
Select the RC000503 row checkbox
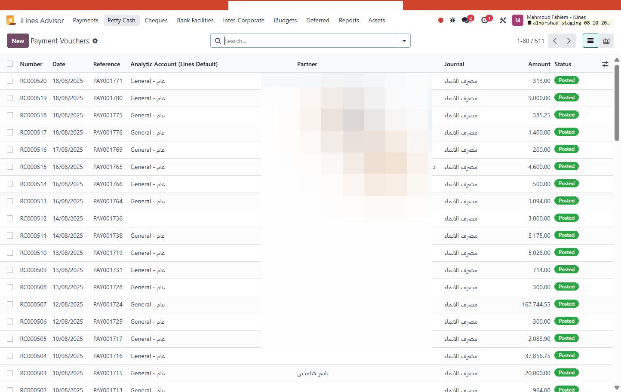(x=10, y=373)
